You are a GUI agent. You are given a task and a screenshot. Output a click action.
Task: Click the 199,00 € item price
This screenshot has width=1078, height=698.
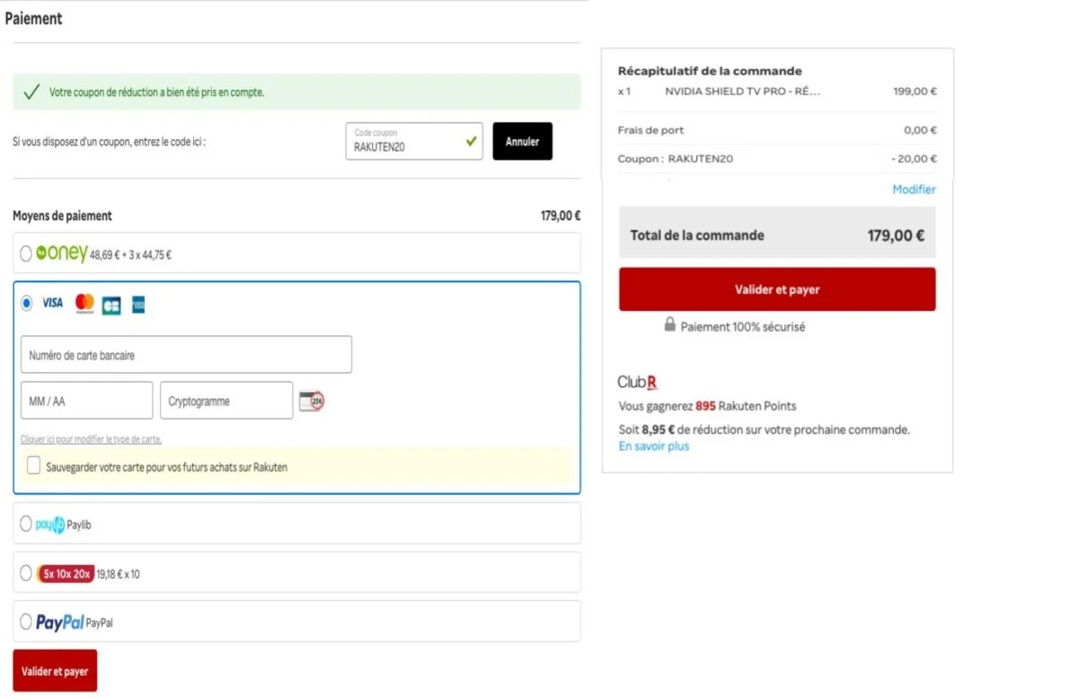pos(915,92)
